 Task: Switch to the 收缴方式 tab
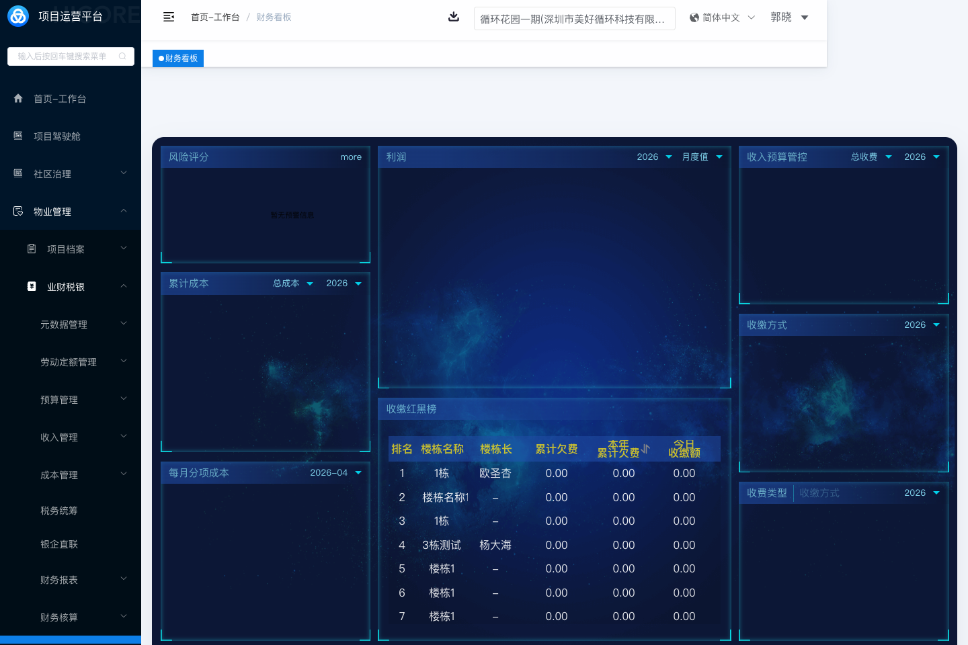pyautogui.click(x=819, y=493)
